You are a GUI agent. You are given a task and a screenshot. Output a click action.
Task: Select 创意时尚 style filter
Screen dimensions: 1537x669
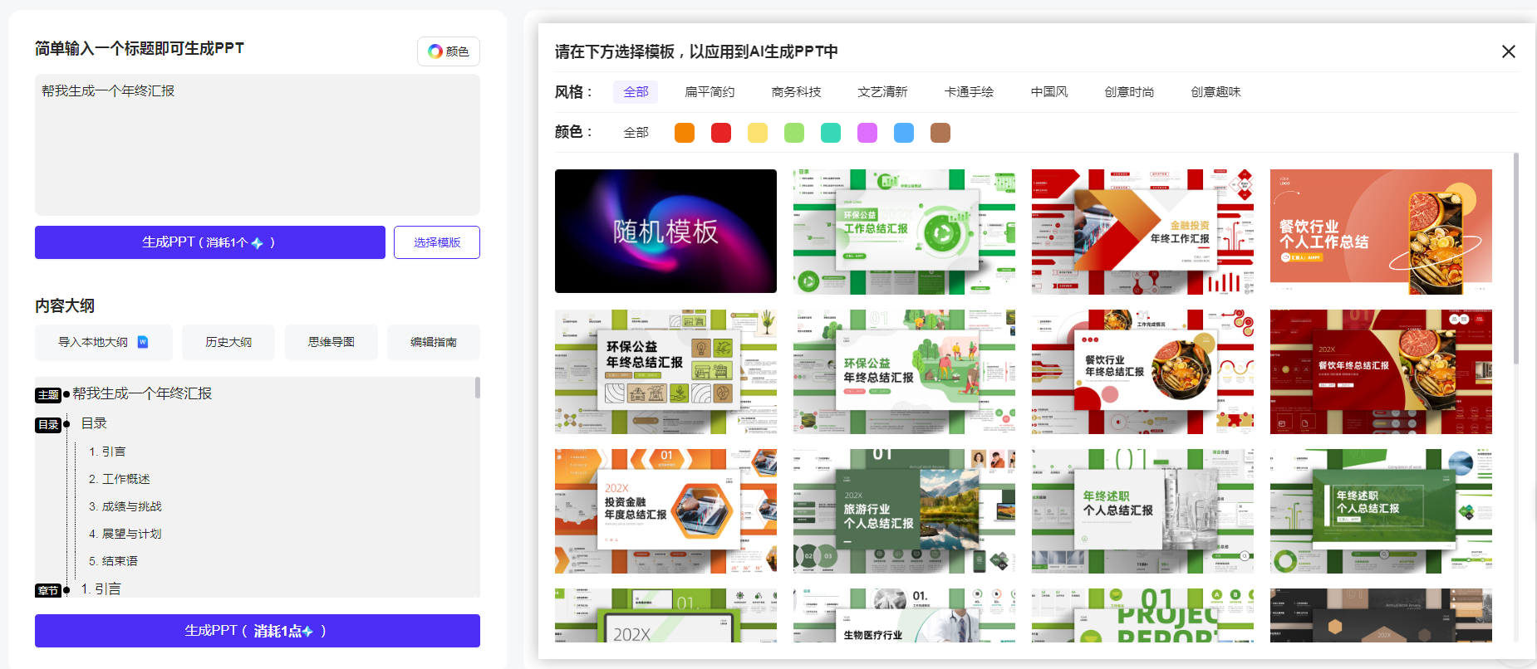[1129, 92]
